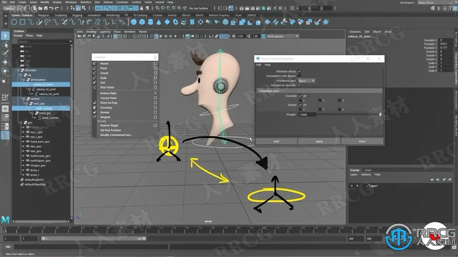Select the NURBS circle shelf icon
Screen dimensions: 458x257
point(14,22)
